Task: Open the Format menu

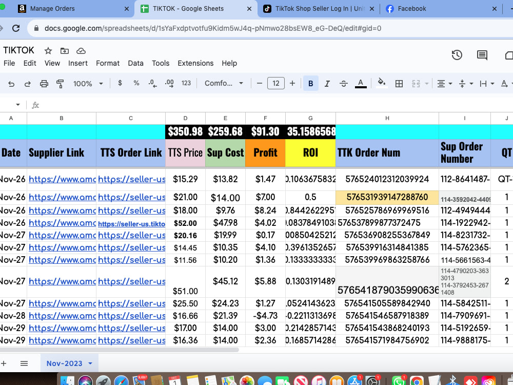Action: point(108,63)
